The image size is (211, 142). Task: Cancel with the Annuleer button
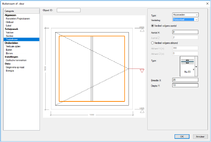(x=200, y=137)
